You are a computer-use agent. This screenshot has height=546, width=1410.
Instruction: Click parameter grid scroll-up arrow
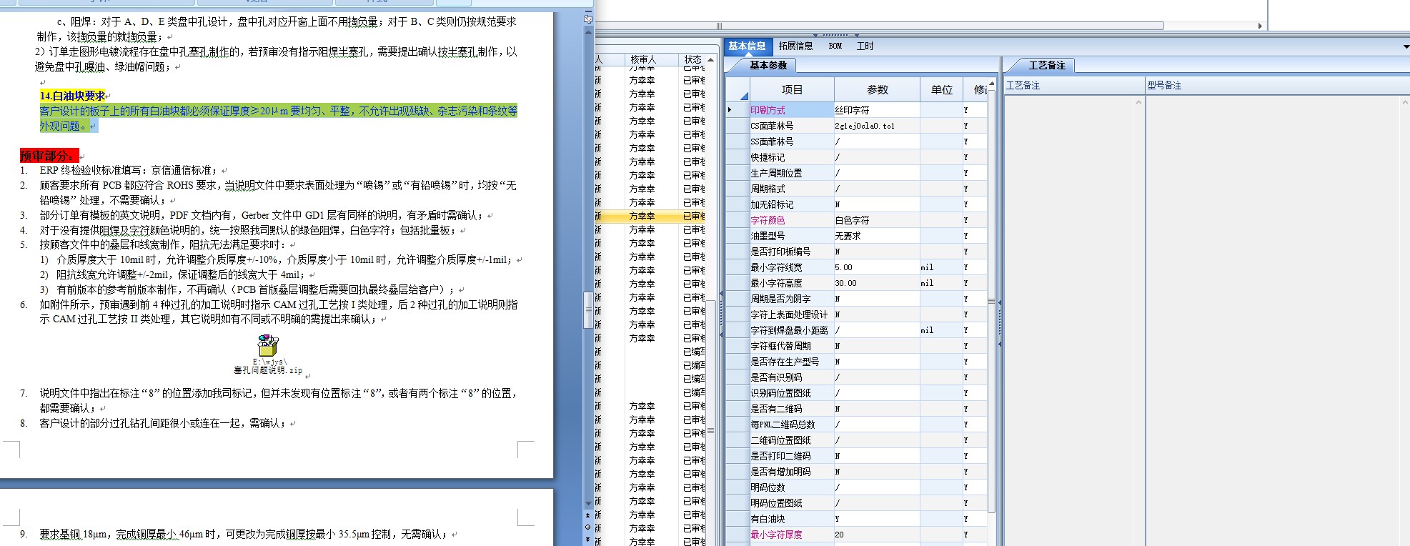(x=991, y=84)
